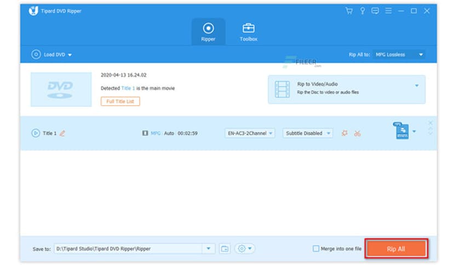Open the Subtitle Disabled dropdown
458x265 pixels.
(x=307, y=133)
